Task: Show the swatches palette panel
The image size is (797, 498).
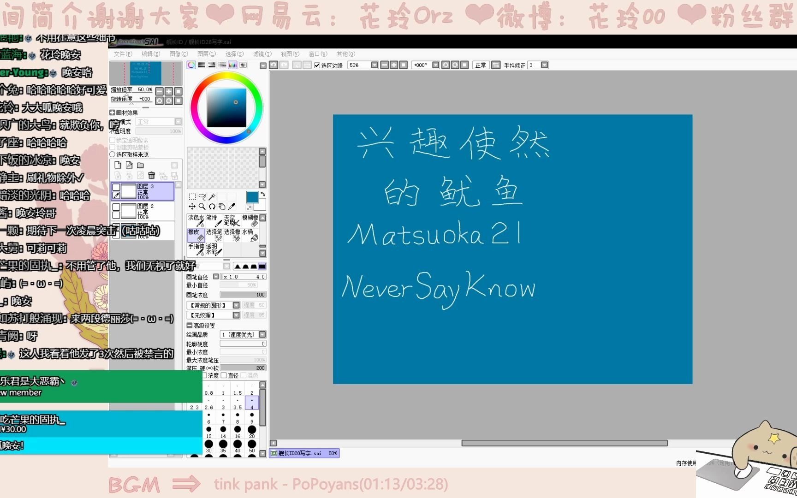Action: click(x=232, y=65)
